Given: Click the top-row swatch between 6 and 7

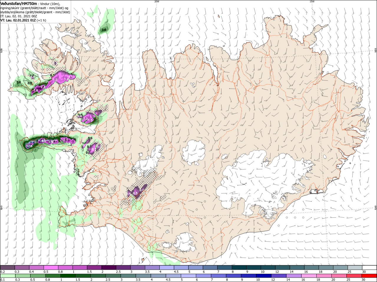Looking at the screenshot, I should [x=210, y=268].
